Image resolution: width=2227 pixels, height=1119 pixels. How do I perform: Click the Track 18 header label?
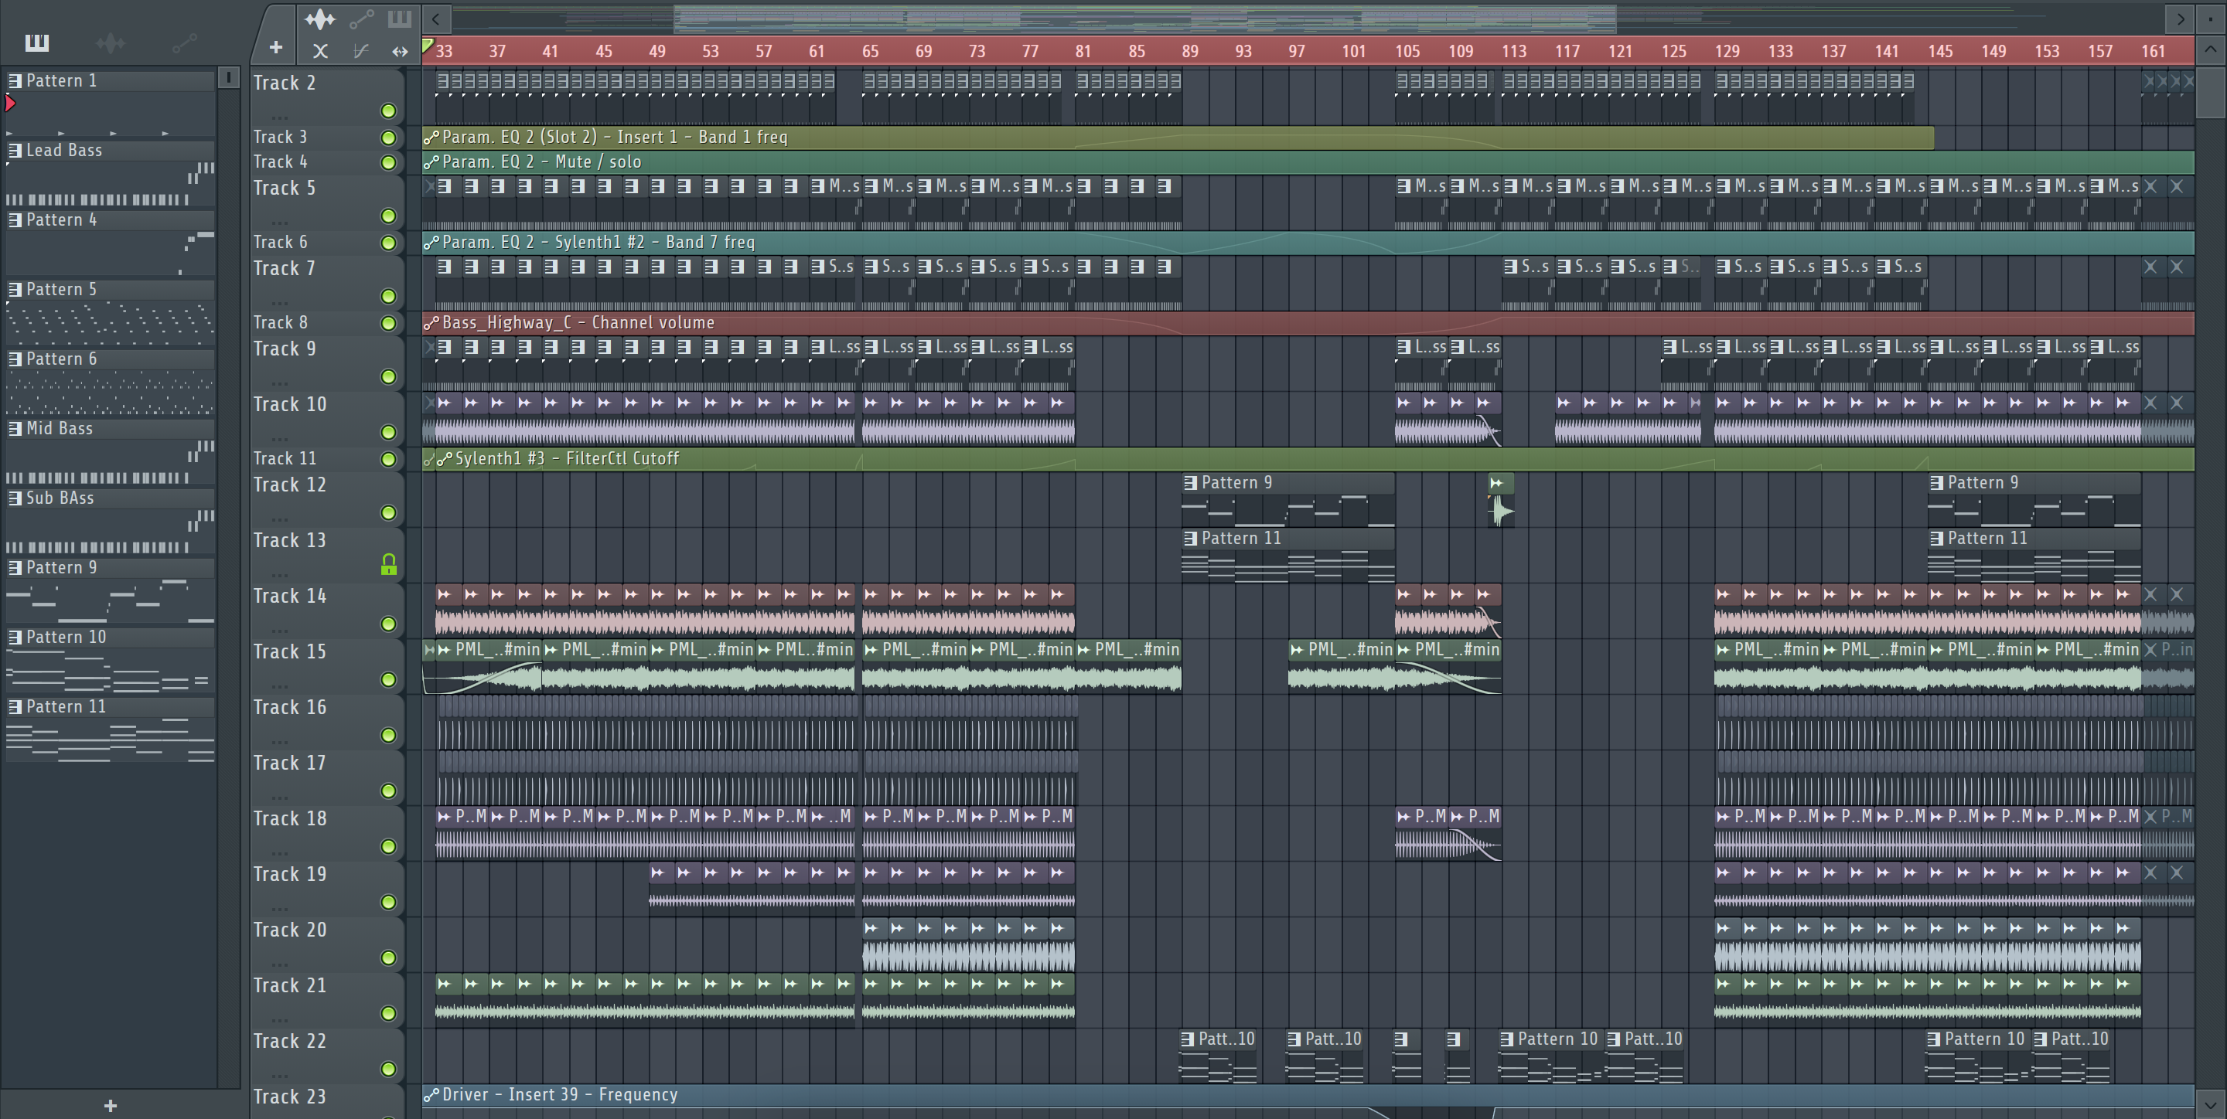point(290,818)
